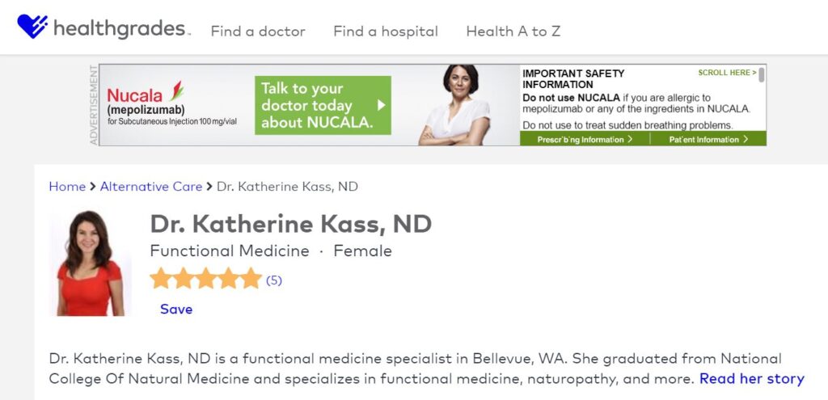This screenshot has width=828, height=400.
Task: Open the Health A to Z menu
Action: click(513, 32)
